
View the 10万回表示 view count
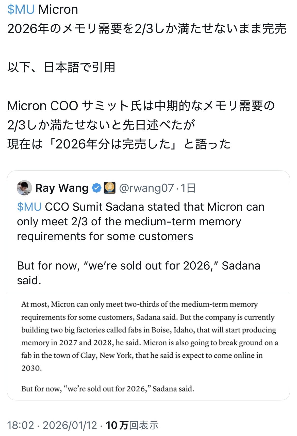pos(132,425)
